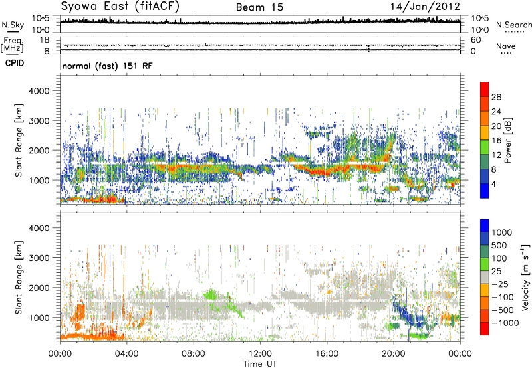Pick yellow segment between 16 and 20 dB
The width and height of the screenshot is (532, 368).
point(485,133)
